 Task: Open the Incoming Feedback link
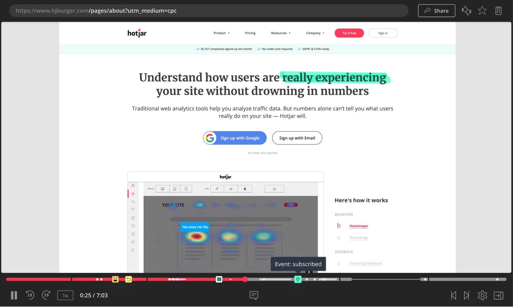pos(365,263)
